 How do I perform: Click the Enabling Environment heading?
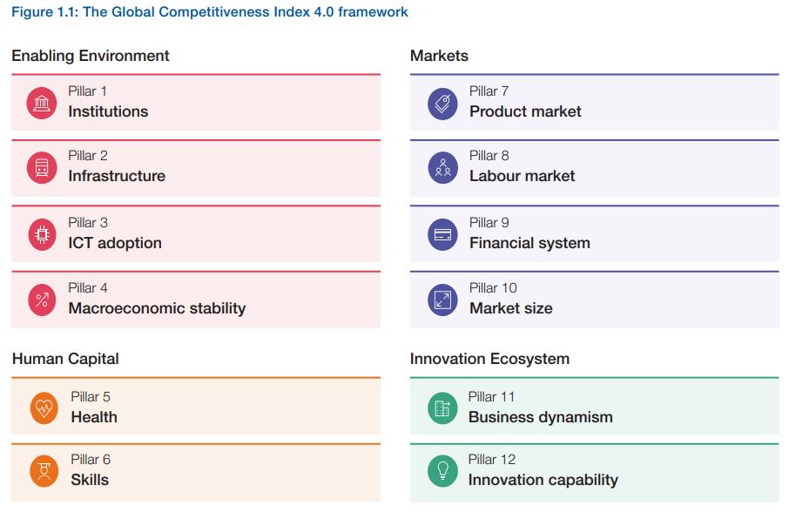[x=91, y=56]
